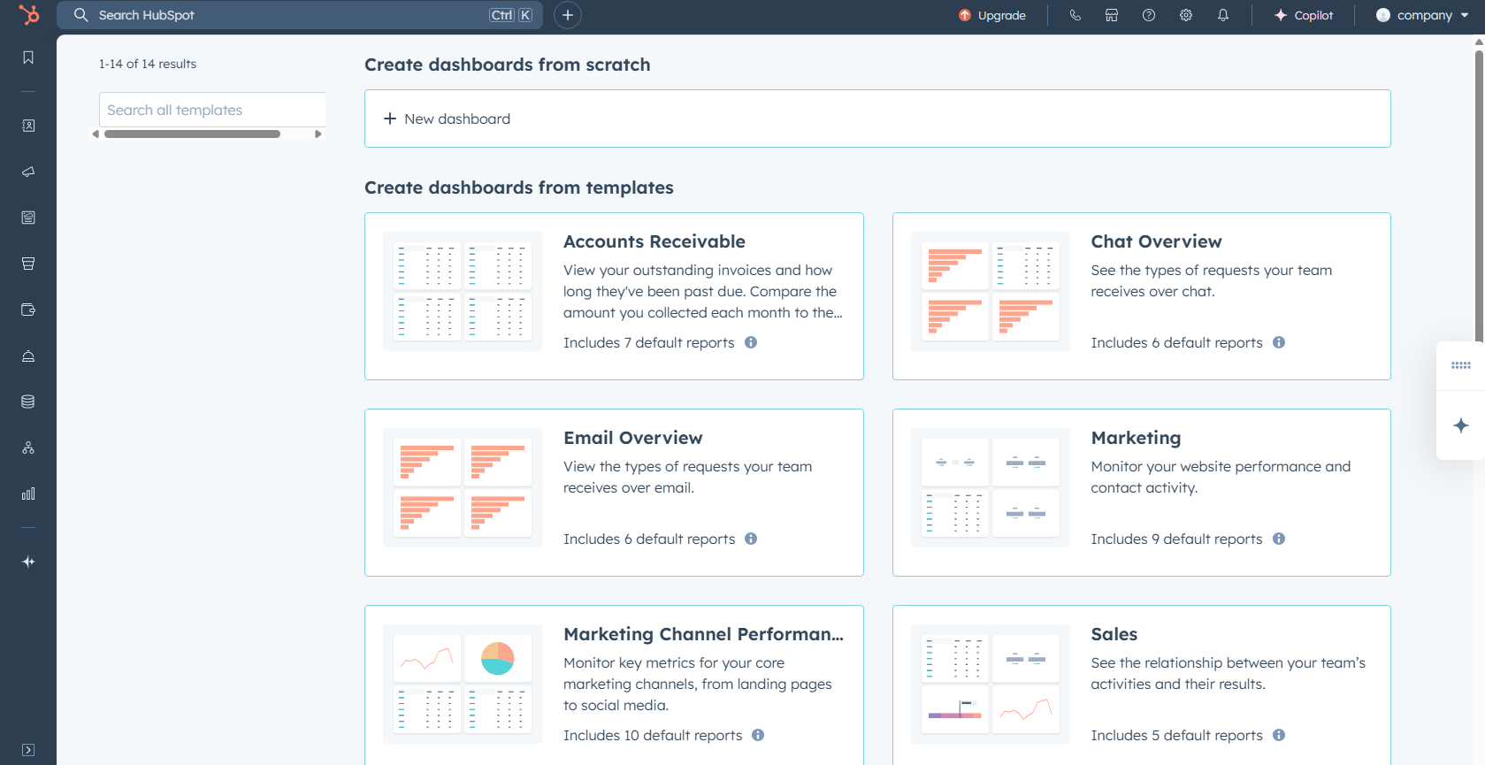Open the Automation sidebar icon
The height and width of the screenshot is (765, 1485).
tap(28, 448)
